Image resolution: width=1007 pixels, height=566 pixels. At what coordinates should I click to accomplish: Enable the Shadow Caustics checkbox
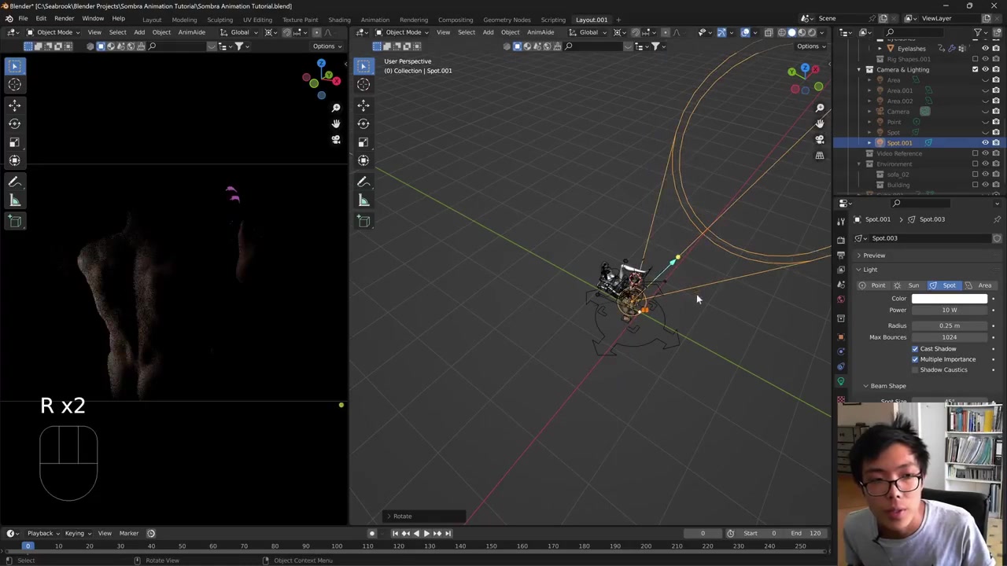tap(915, 369)
